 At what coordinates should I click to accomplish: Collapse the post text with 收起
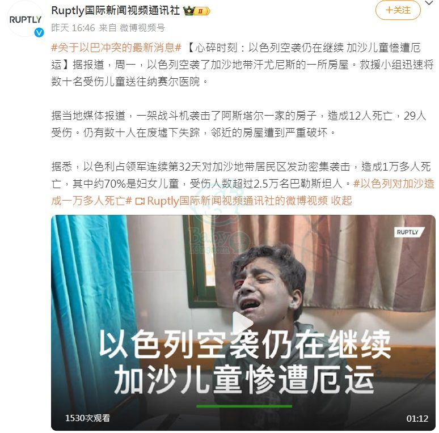click(341, 201)
